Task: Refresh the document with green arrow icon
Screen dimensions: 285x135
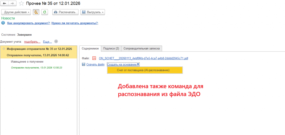Action: pos(45,12)
